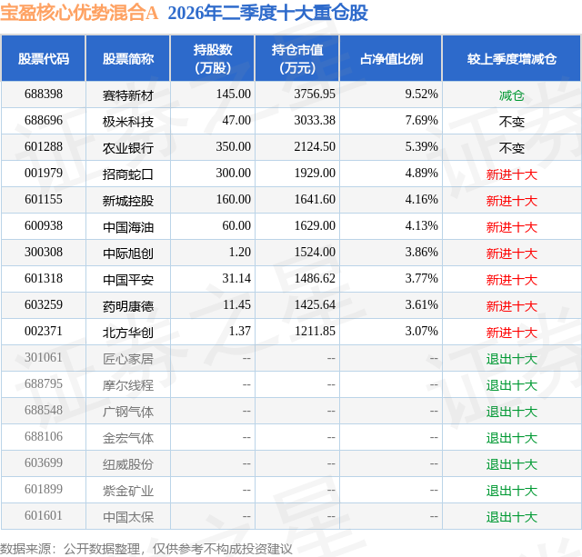Select the 持仓市值(万元) header cell
The image size is (582, 557).
pyautogui.click(x=297, y=58)
